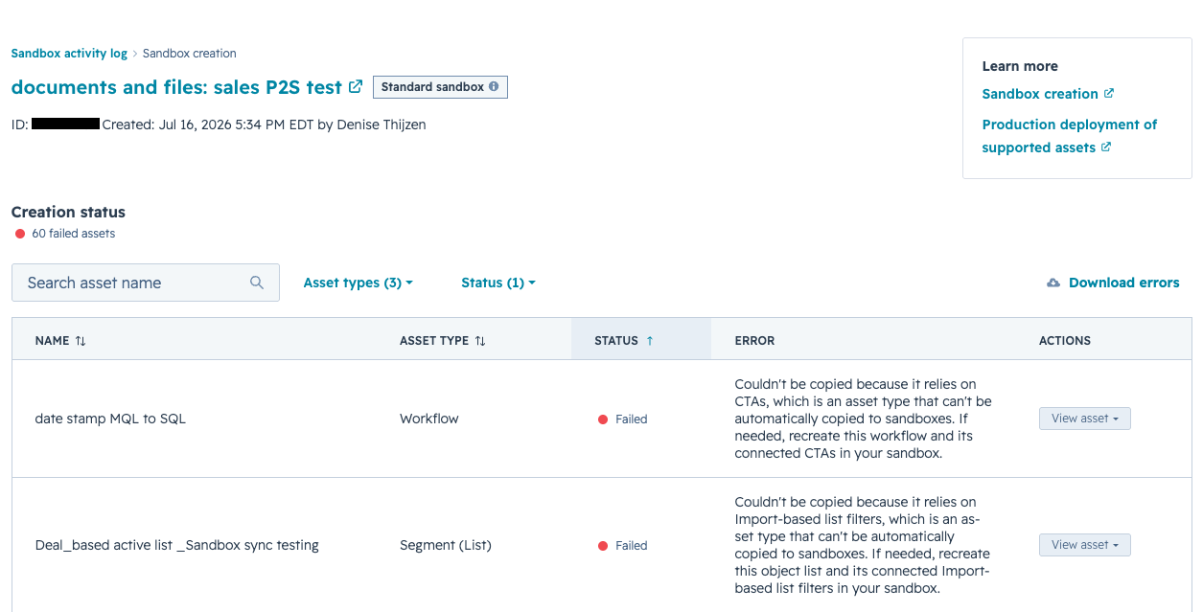The height and width of the screenshot is (612, 1203).
Task: Click 'Segment (List)' asset type cell
Action: tap(446, 545)
